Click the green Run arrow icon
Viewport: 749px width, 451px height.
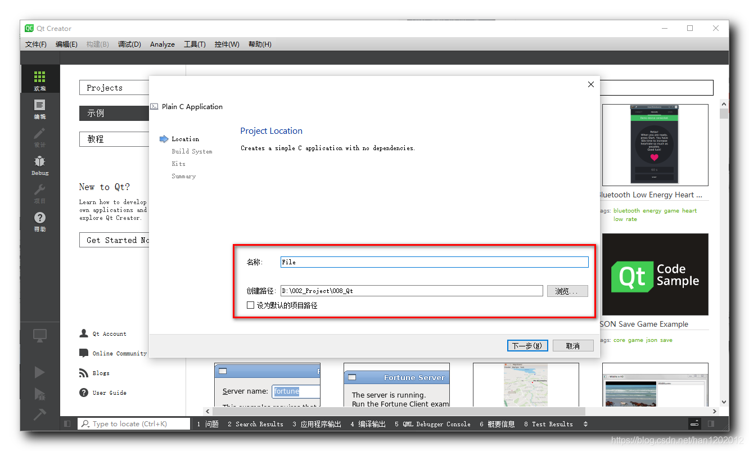coord(39,372)
